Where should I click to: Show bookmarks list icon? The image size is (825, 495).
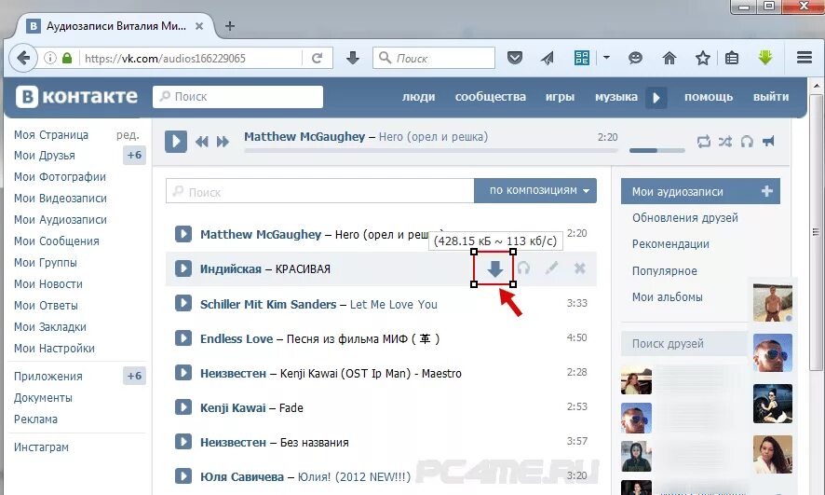[x=732, y=58]
